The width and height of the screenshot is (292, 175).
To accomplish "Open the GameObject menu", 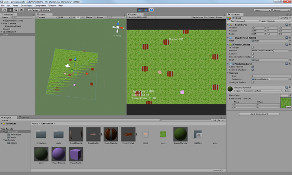I will pyautogui.click(x=26, y=6).
